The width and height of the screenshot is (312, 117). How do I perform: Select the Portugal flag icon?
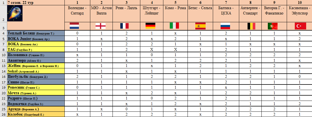point(273,26)
